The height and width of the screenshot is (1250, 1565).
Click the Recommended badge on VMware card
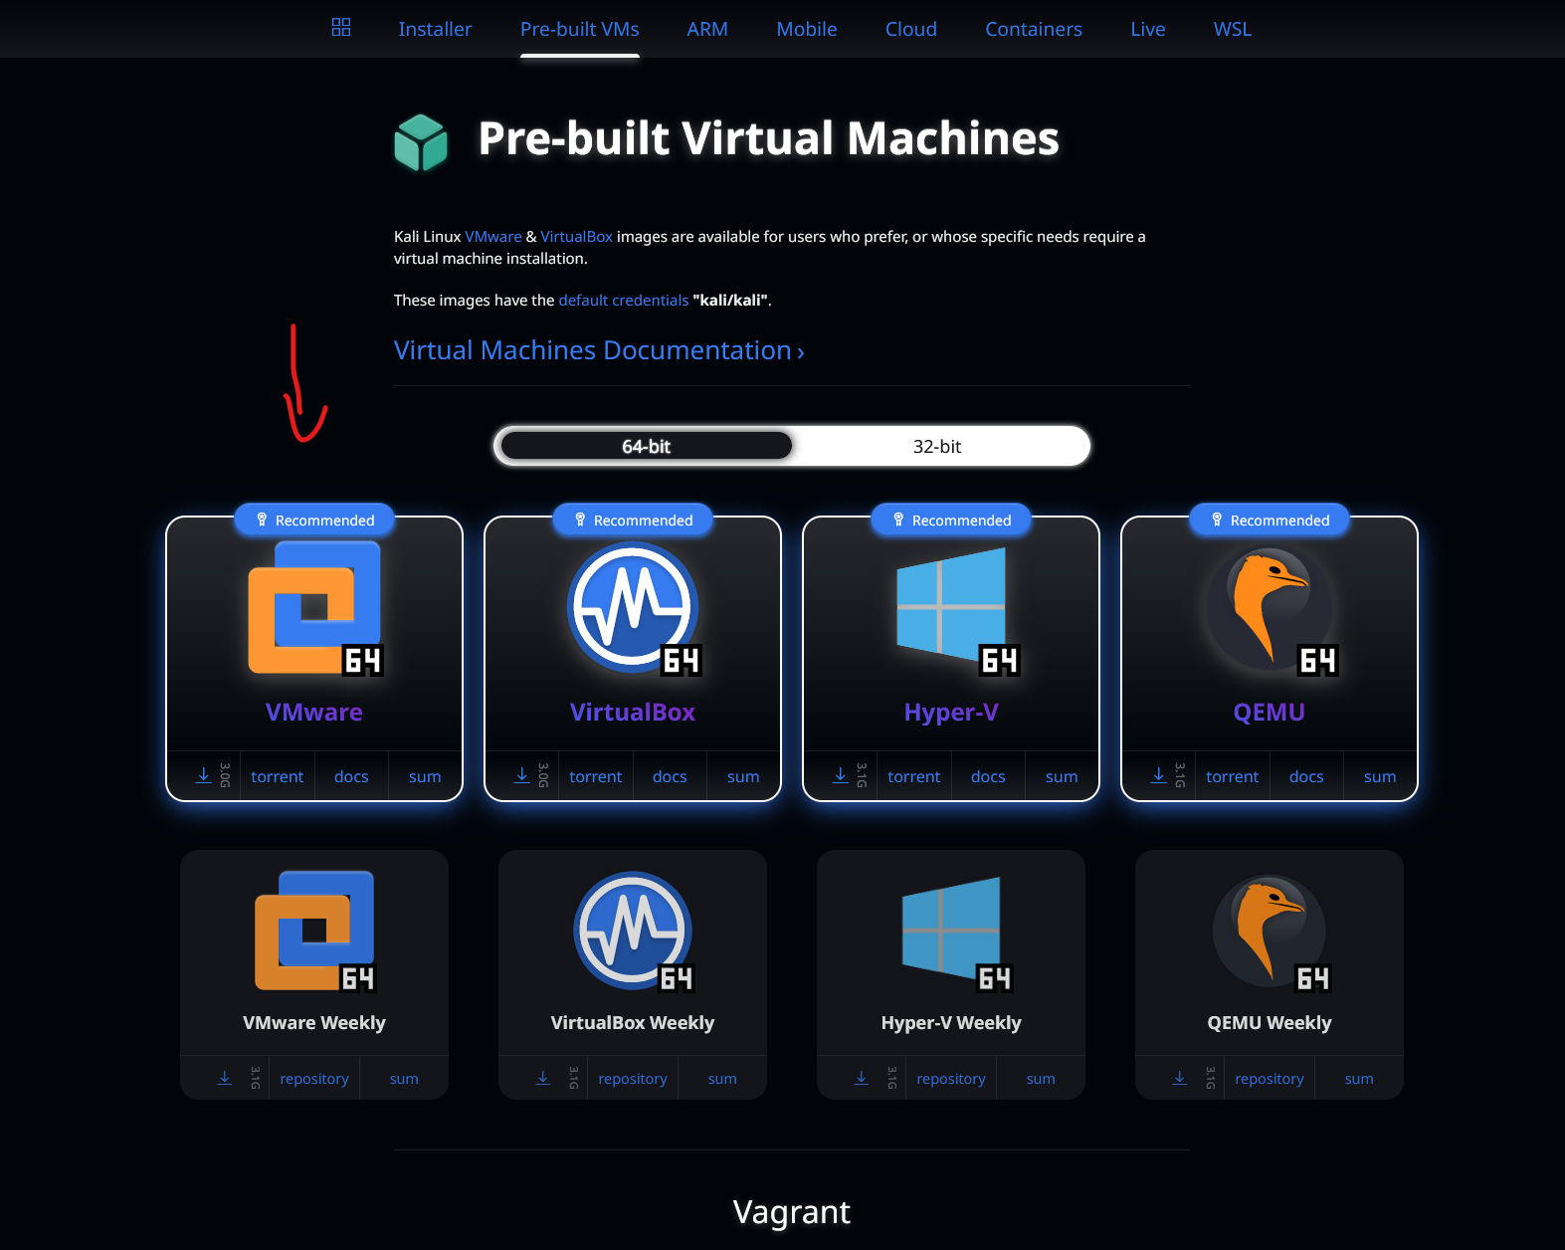(314, 520)
